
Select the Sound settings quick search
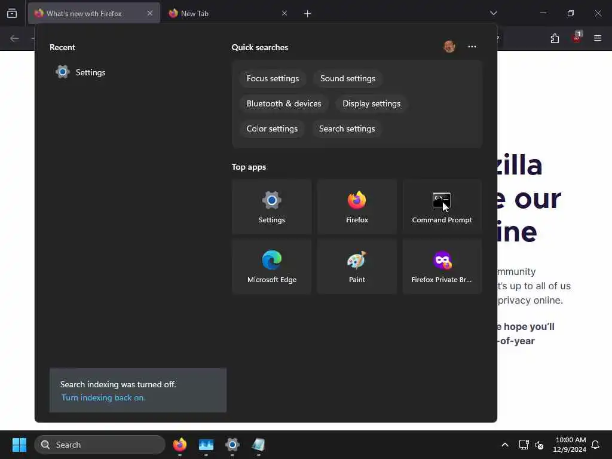(347, 78)
